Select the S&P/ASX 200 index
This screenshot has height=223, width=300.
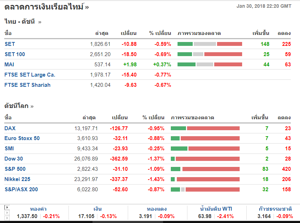pos(21,189)
